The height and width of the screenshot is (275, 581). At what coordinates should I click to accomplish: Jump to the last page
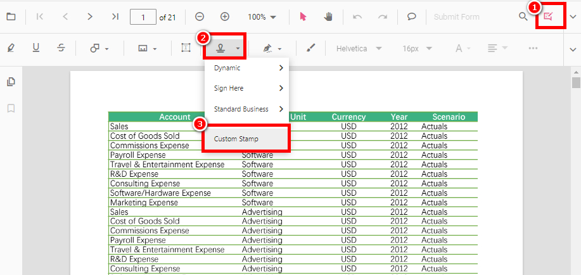115,16
